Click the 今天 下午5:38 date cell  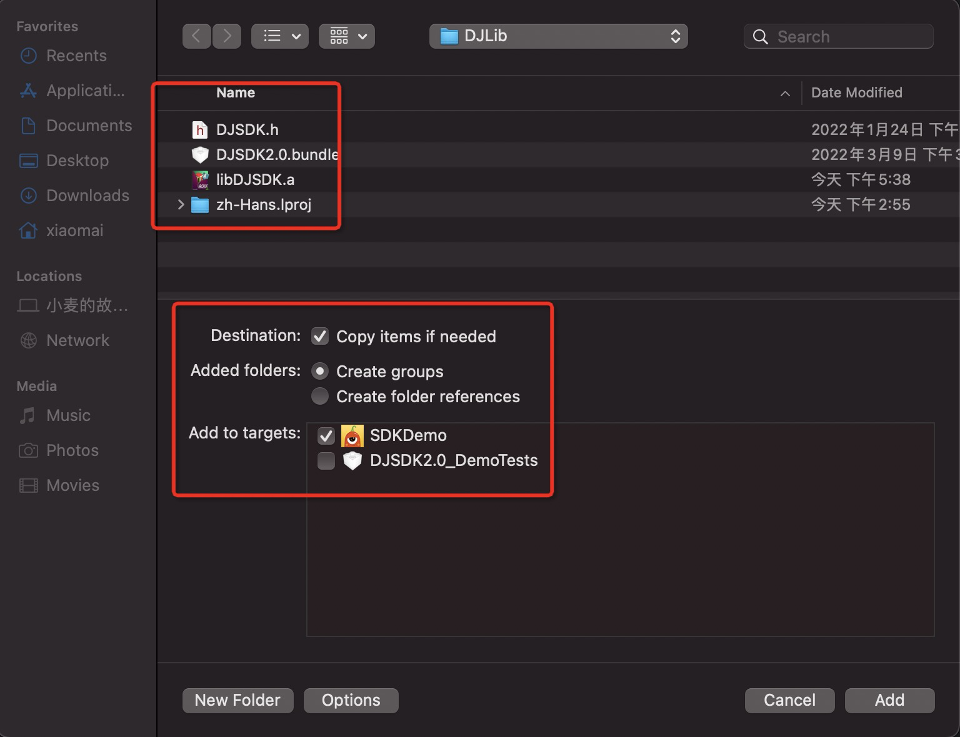point(861,179)
